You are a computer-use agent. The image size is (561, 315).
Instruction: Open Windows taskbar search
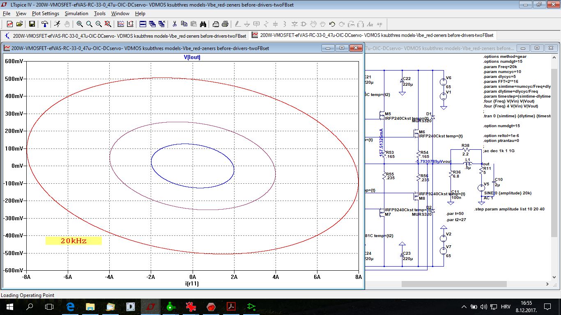30,306
